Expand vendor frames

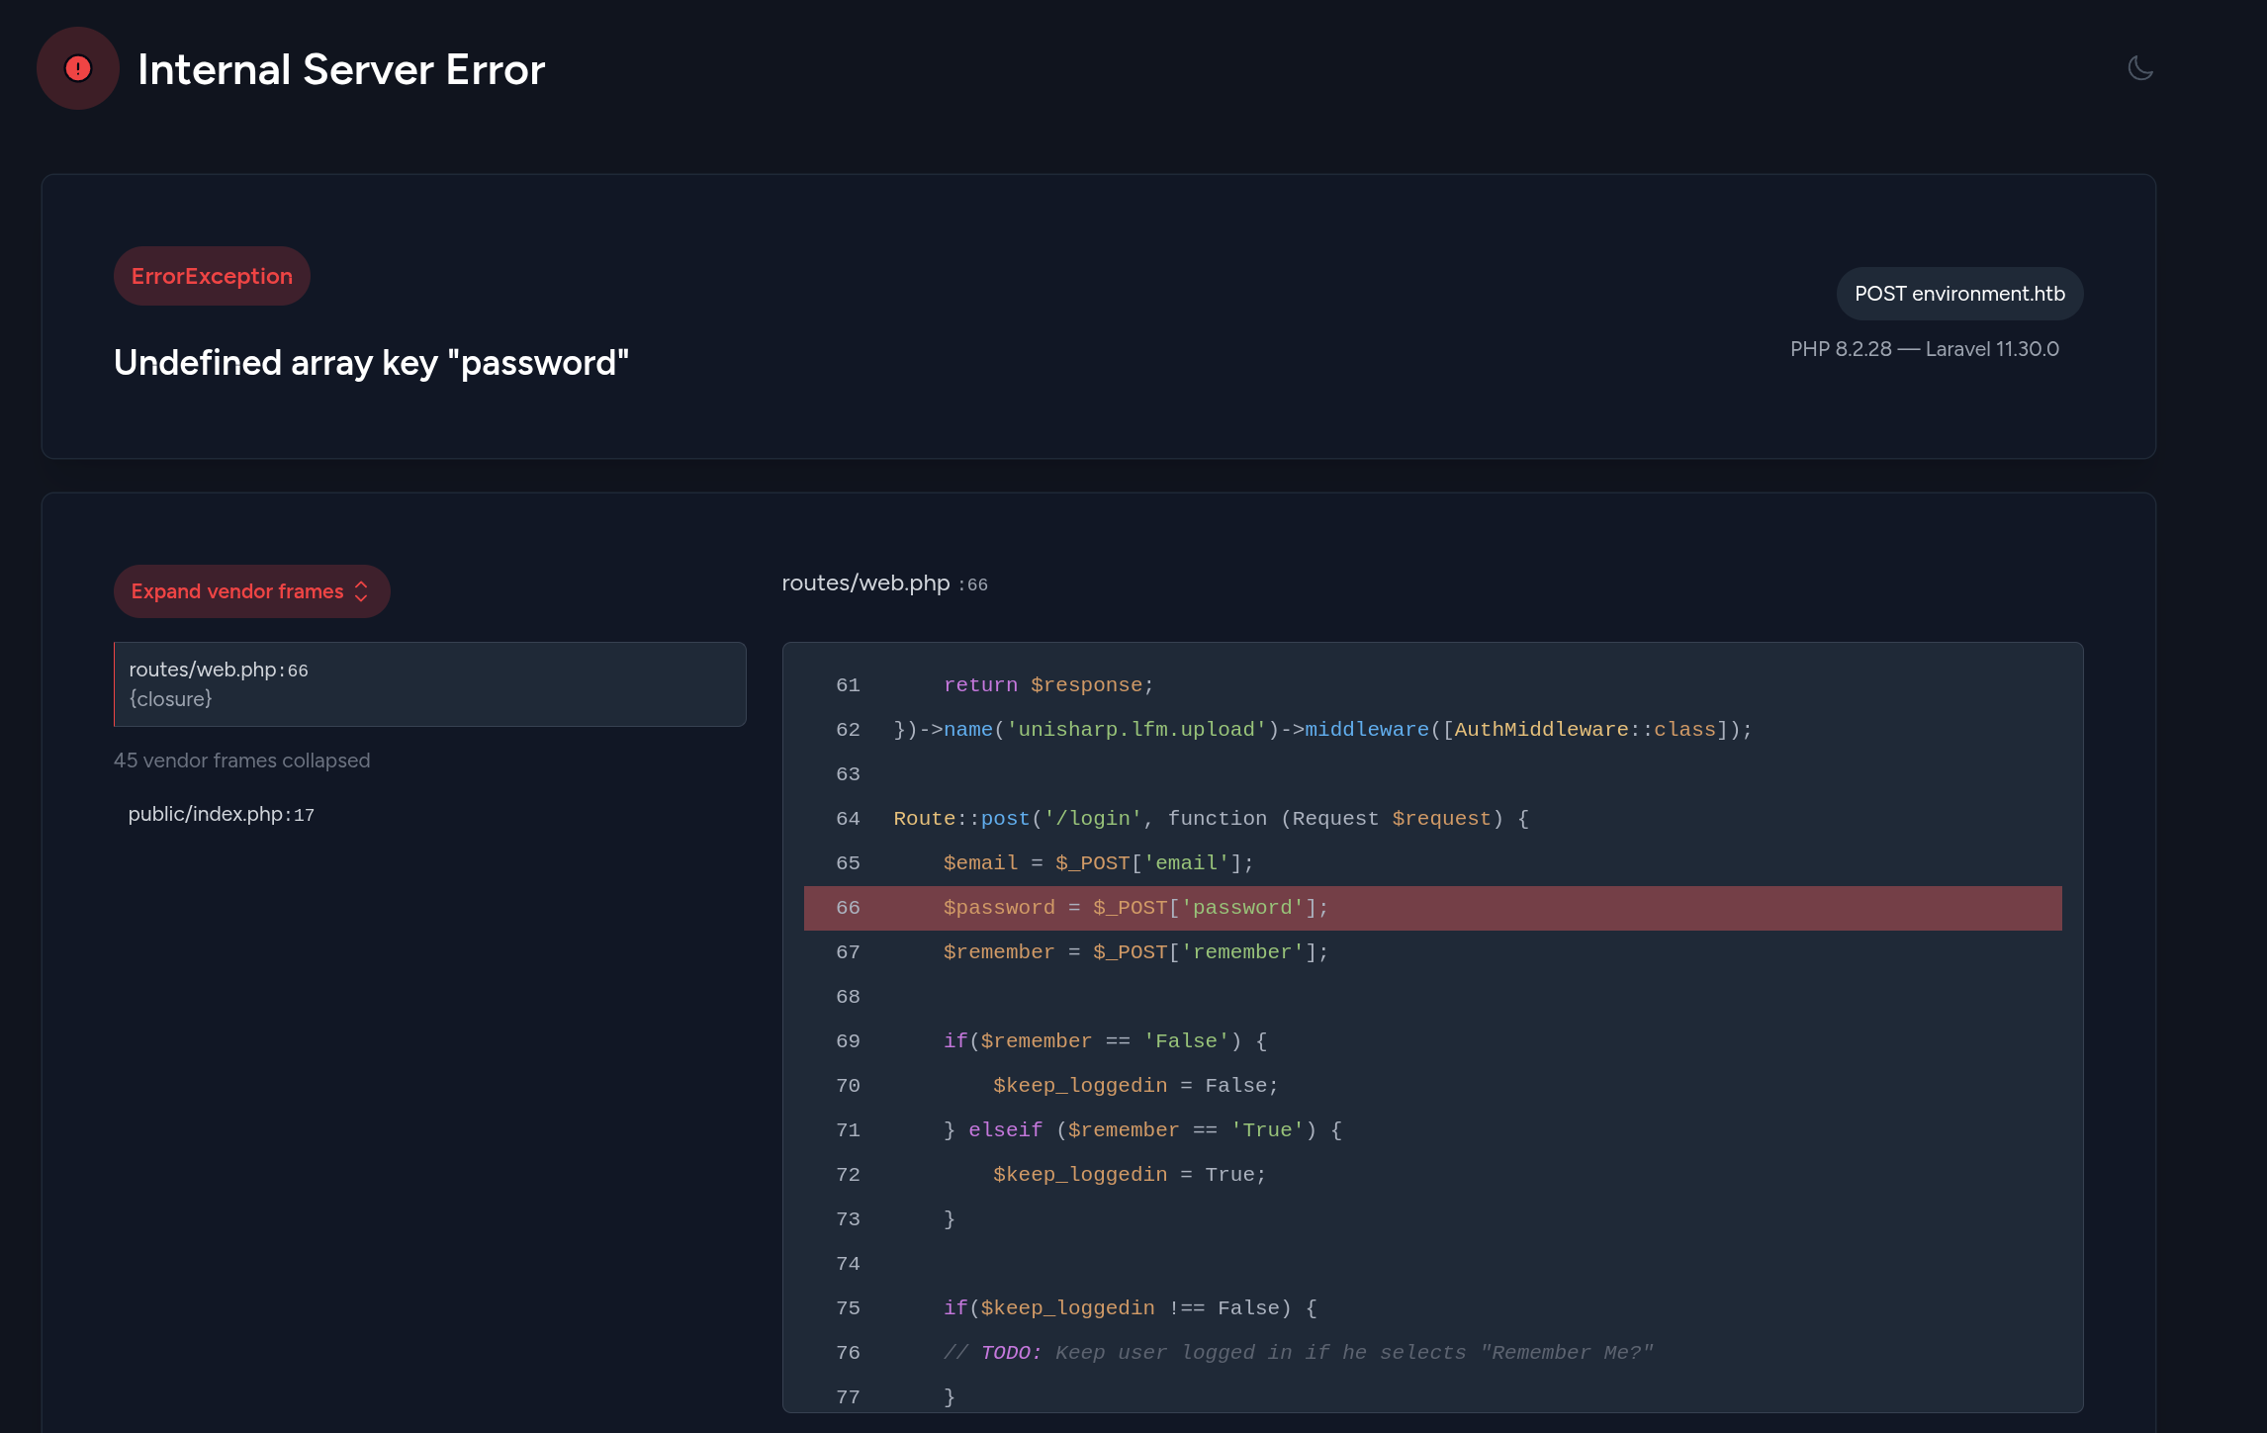tap(237, 591)
